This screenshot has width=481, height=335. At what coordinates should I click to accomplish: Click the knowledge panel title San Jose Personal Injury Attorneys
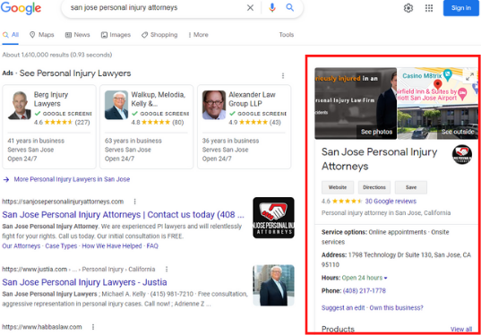380,159
